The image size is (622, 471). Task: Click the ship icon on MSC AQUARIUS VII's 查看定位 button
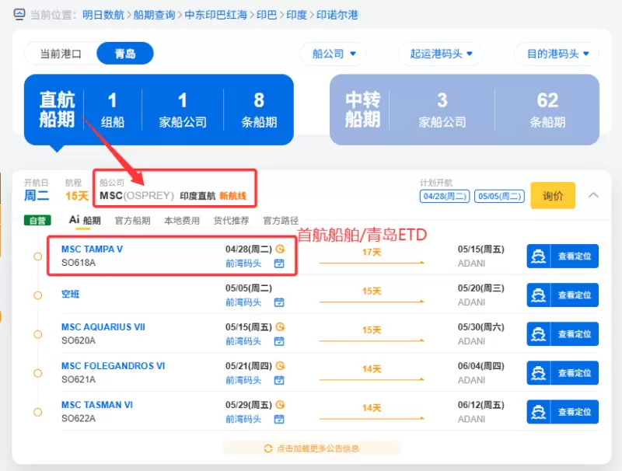tap(539, 334)
